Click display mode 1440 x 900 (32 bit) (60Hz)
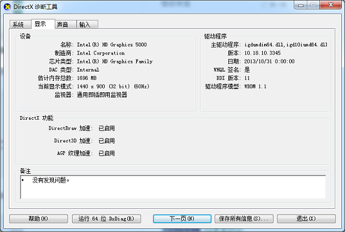The image size is (345, 232). [x=113, y=87]
